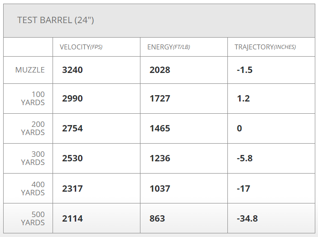318x237 pixels.
Task: Click the muzzle trajectory value -1.5
Action: pyautogui.click(x=245, y=70)
